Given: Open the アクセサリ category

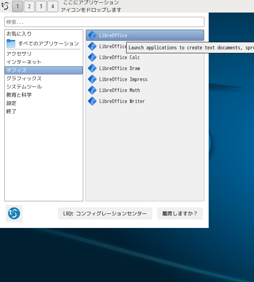Looking at the screenshot, I should point(44,54).
